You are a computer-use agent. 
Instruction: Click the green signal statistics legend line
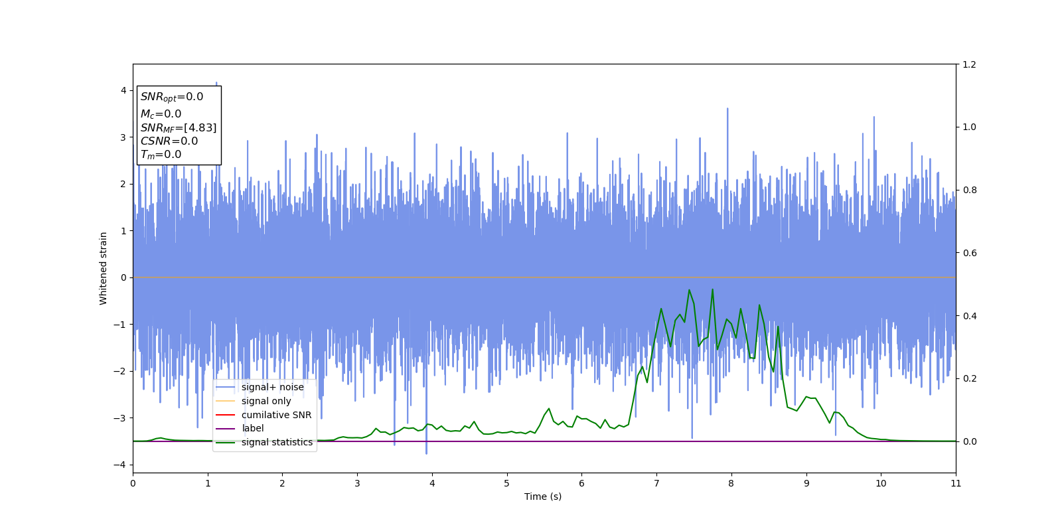(226, 443)
